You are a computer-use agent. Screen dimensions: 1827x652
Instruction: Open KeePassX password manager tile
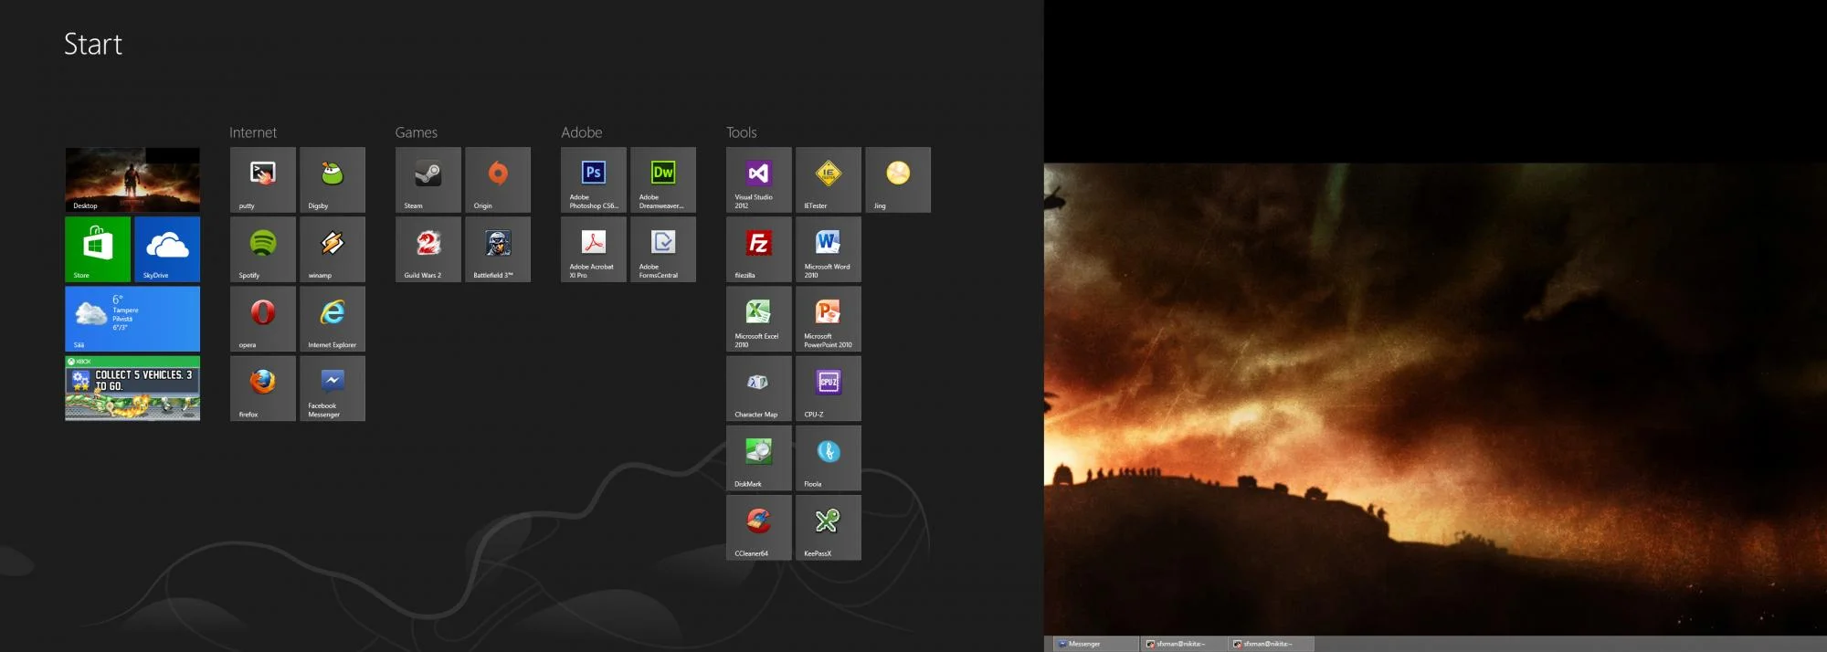tap(828, 527)
